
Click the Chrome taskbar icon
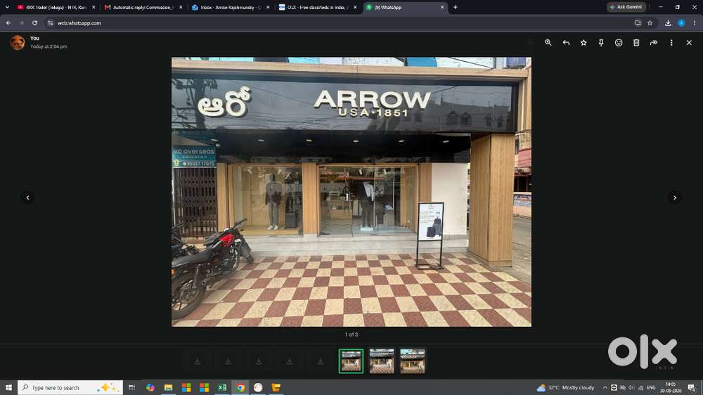click(240, 387)
